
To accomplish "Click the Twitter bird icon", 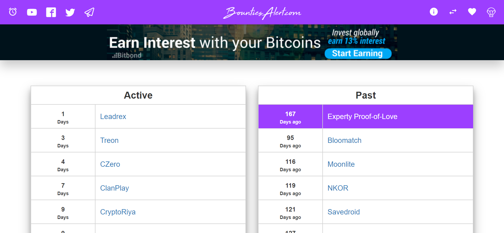I will point(70,12).
